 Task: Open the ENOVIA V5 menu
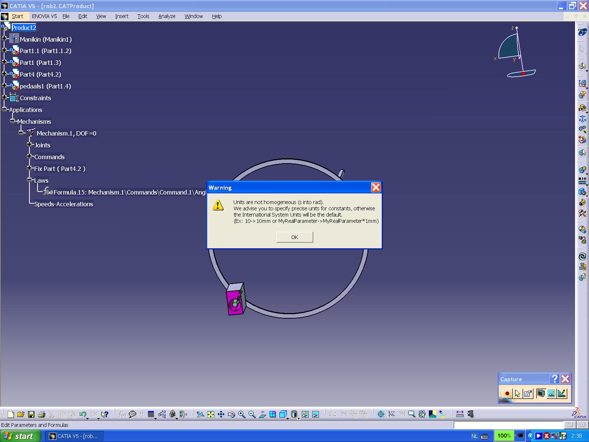tap(44, 16)
